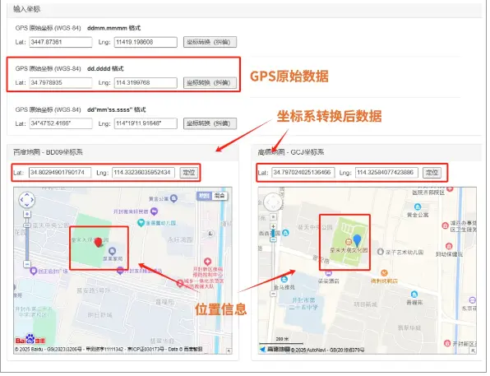Focus Lng field showing 11419.198608
The width and height of the screenshot is (490, 376).
click(x=146, y=42)
